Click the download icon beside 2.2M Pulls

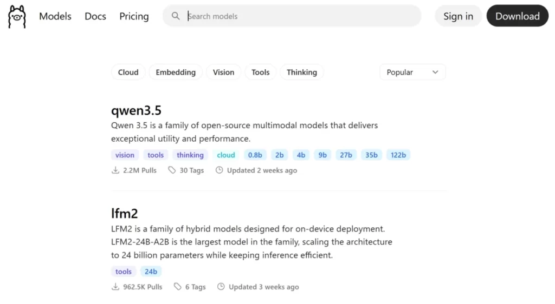tap(115, 170)
